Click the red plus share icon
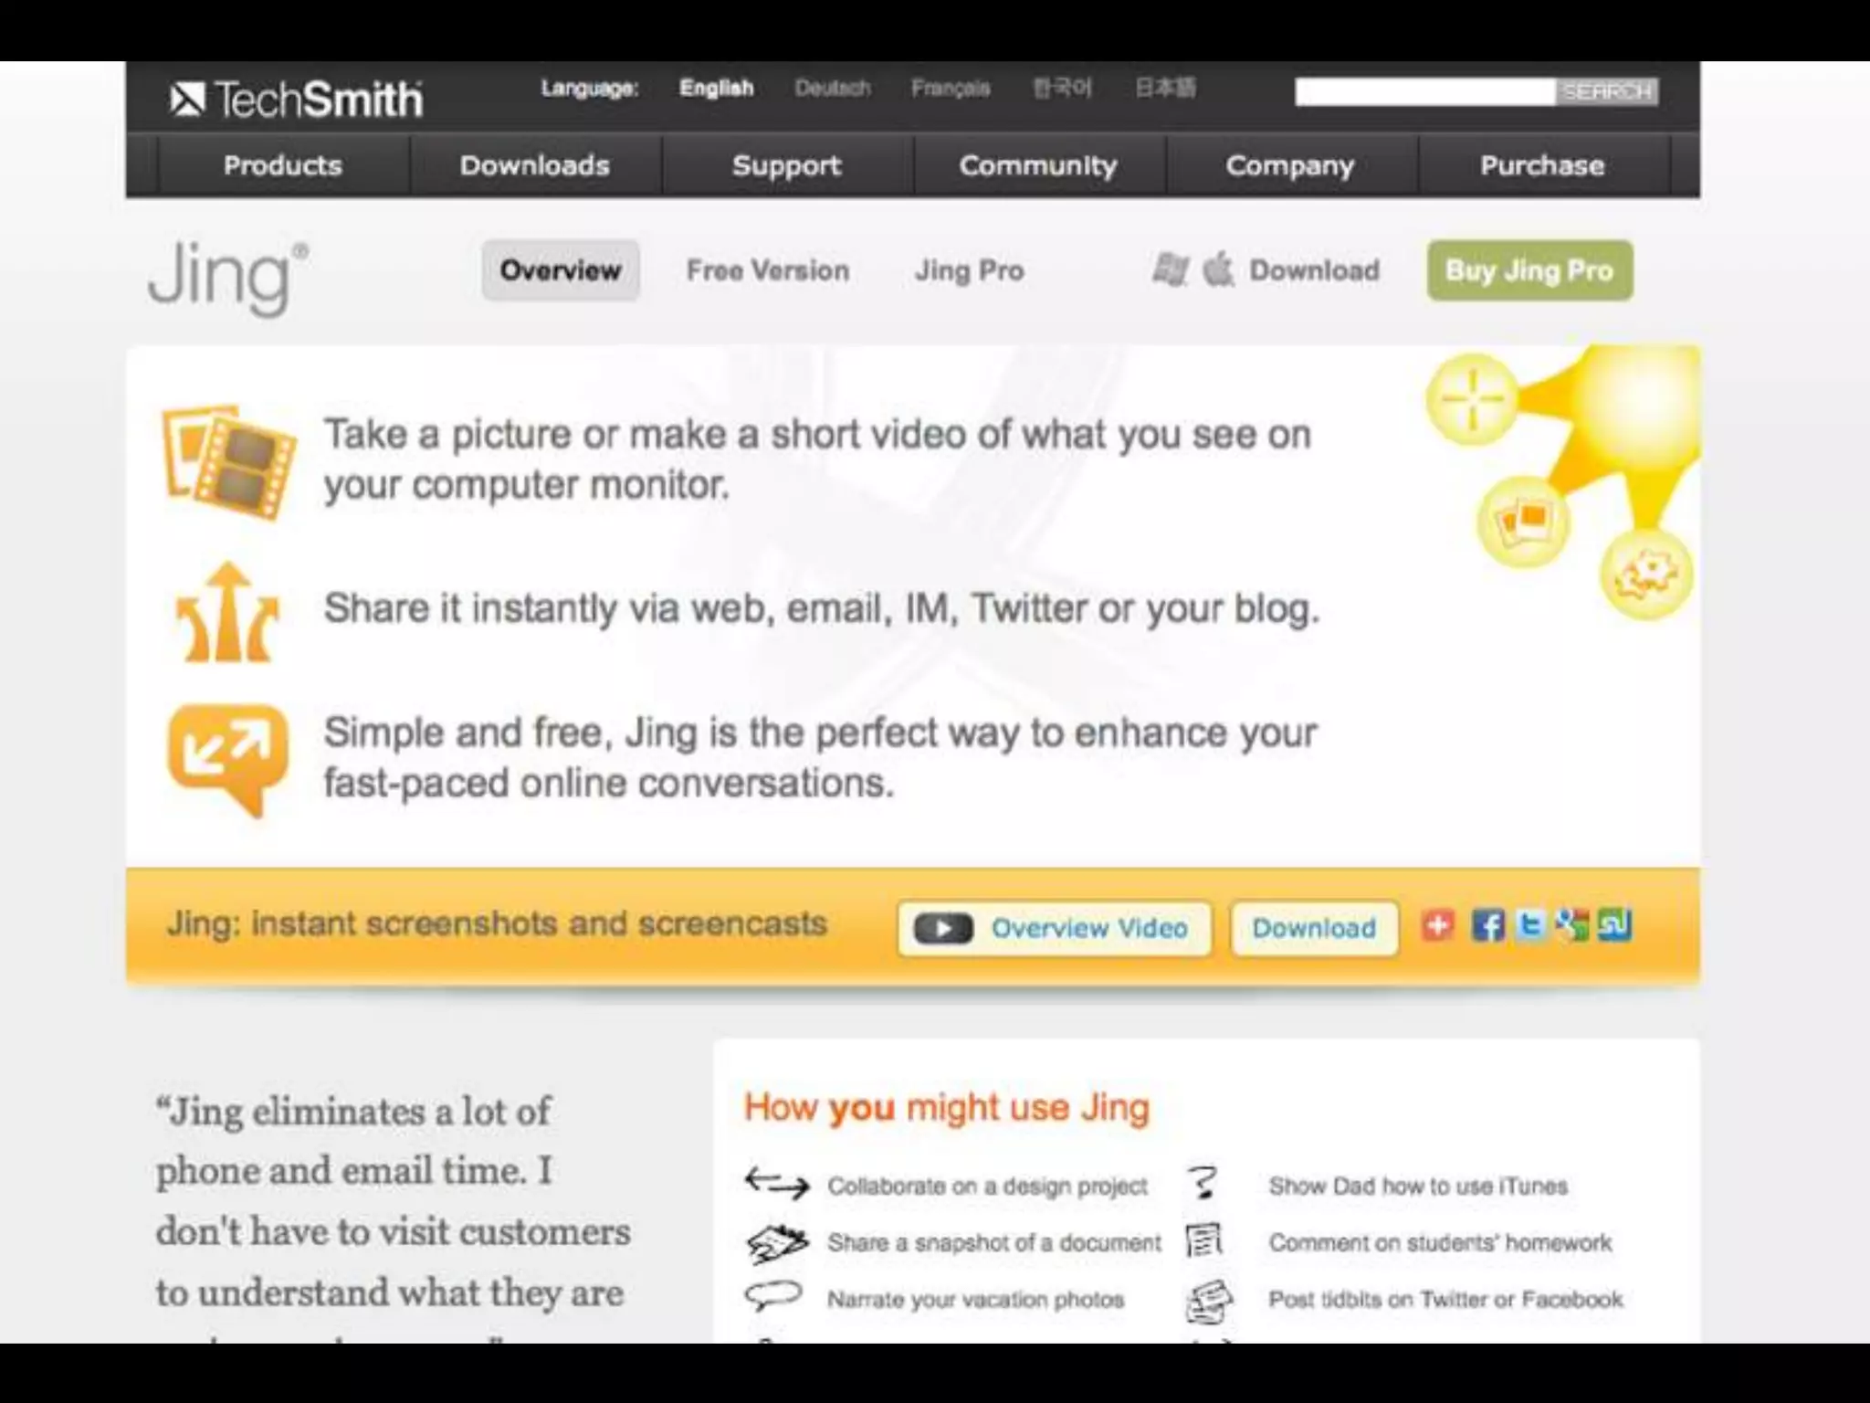Image resolution: width=1870 pixels, height=1403 pixels. [x=1437, y=925]
